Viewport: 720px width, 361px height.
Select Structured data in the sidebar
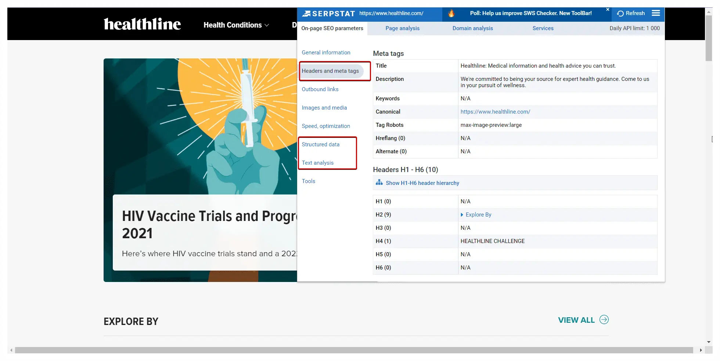320,144
